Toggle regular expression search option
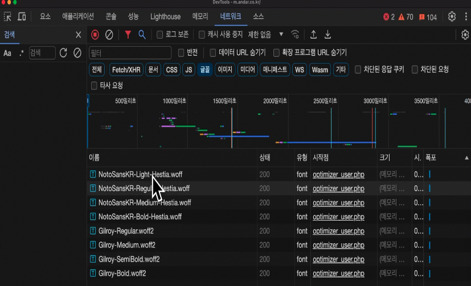471x286 pixels. point(21,53)
